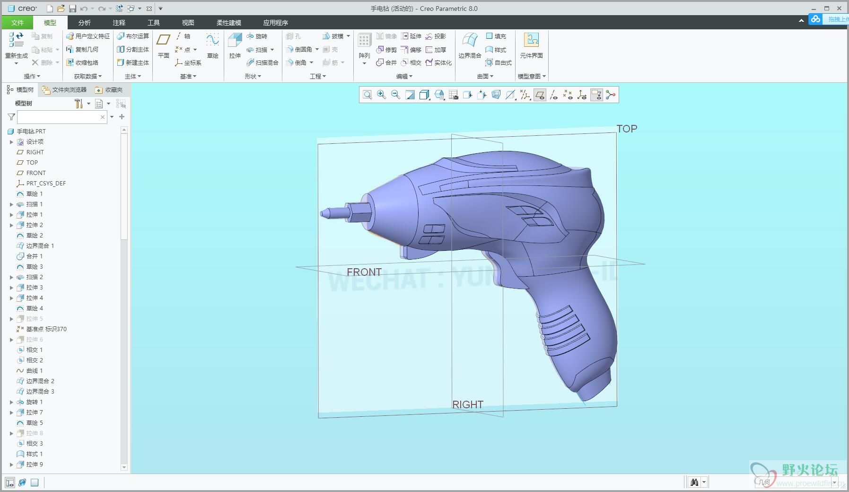
Task: Open the 操作 group dropdown
Action: (x=32, y=76)
